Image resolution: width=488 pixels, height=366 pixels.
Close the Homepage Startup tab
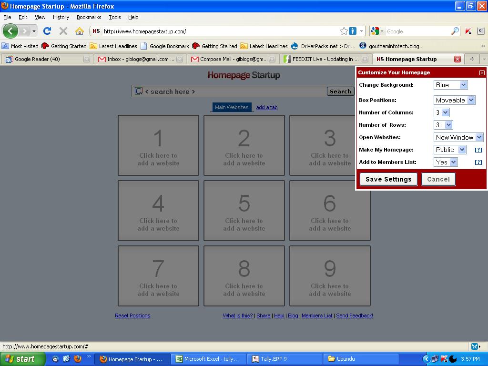click(x=457, y=59)
